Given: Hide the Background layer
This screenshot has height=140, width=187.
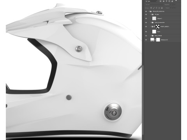Looking at the screenshot, I should [146, 40].
